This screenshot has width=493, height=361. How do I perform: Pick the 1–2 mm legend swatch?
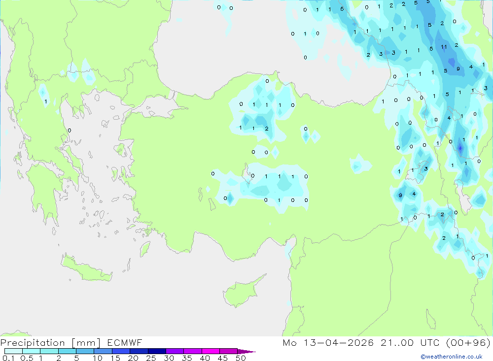point(49,351)
